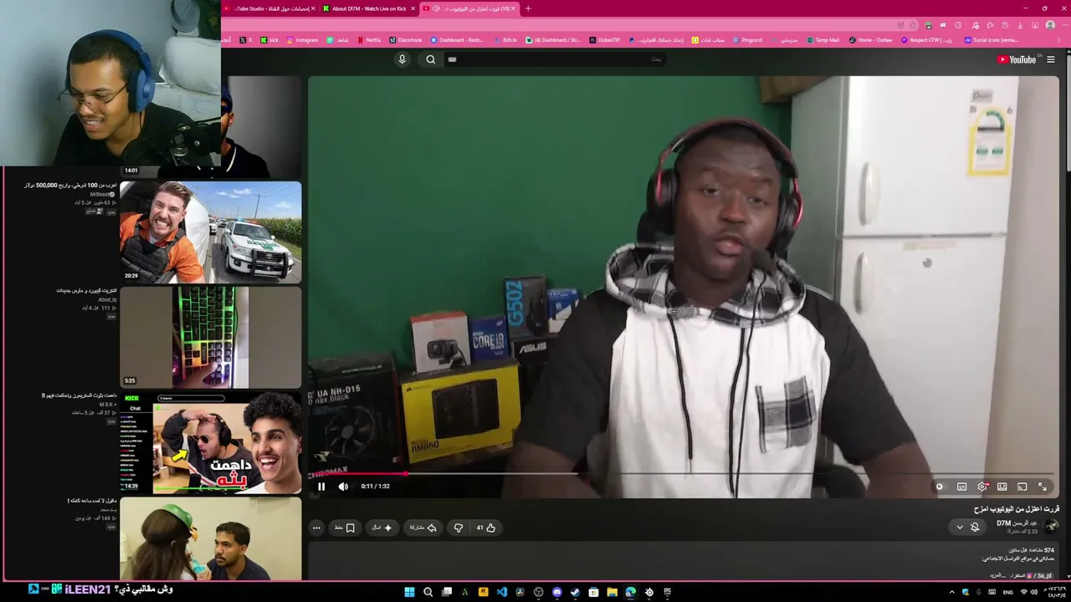Seek on the video progress bar
Screen dimensions: 1071x602
[x=683, y=474]
